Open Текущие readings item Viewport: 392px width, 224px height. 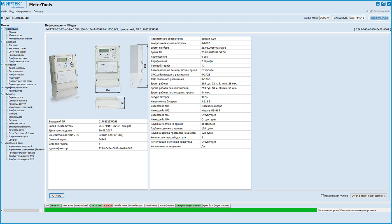(x=13, y=45)
